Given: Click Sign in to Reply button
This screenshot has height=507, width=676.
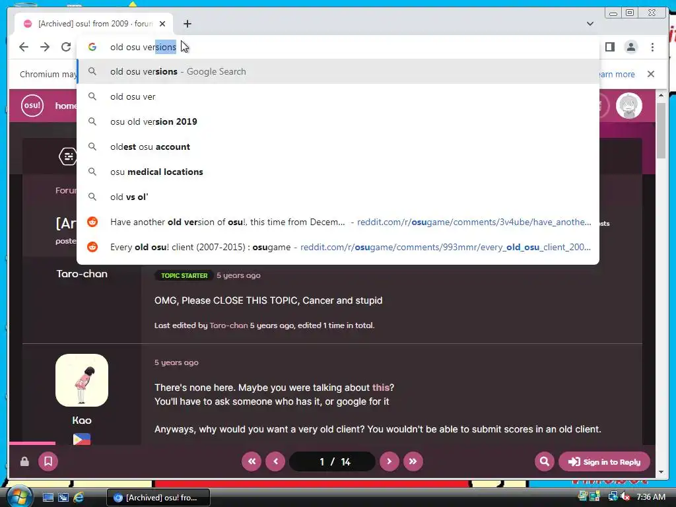Looking at the screenshot, I should (x=604, y=461).
